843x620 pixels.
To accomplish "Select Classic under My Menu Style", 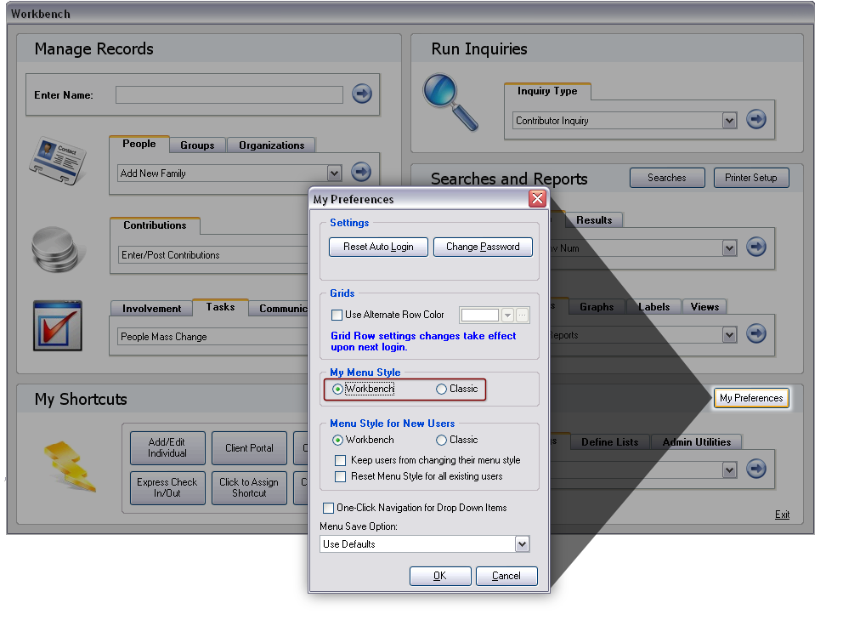I will point(441,389).
